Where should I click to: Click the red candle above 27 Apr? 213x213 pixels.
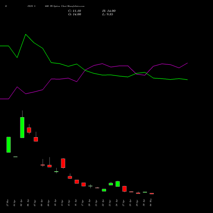124,189
